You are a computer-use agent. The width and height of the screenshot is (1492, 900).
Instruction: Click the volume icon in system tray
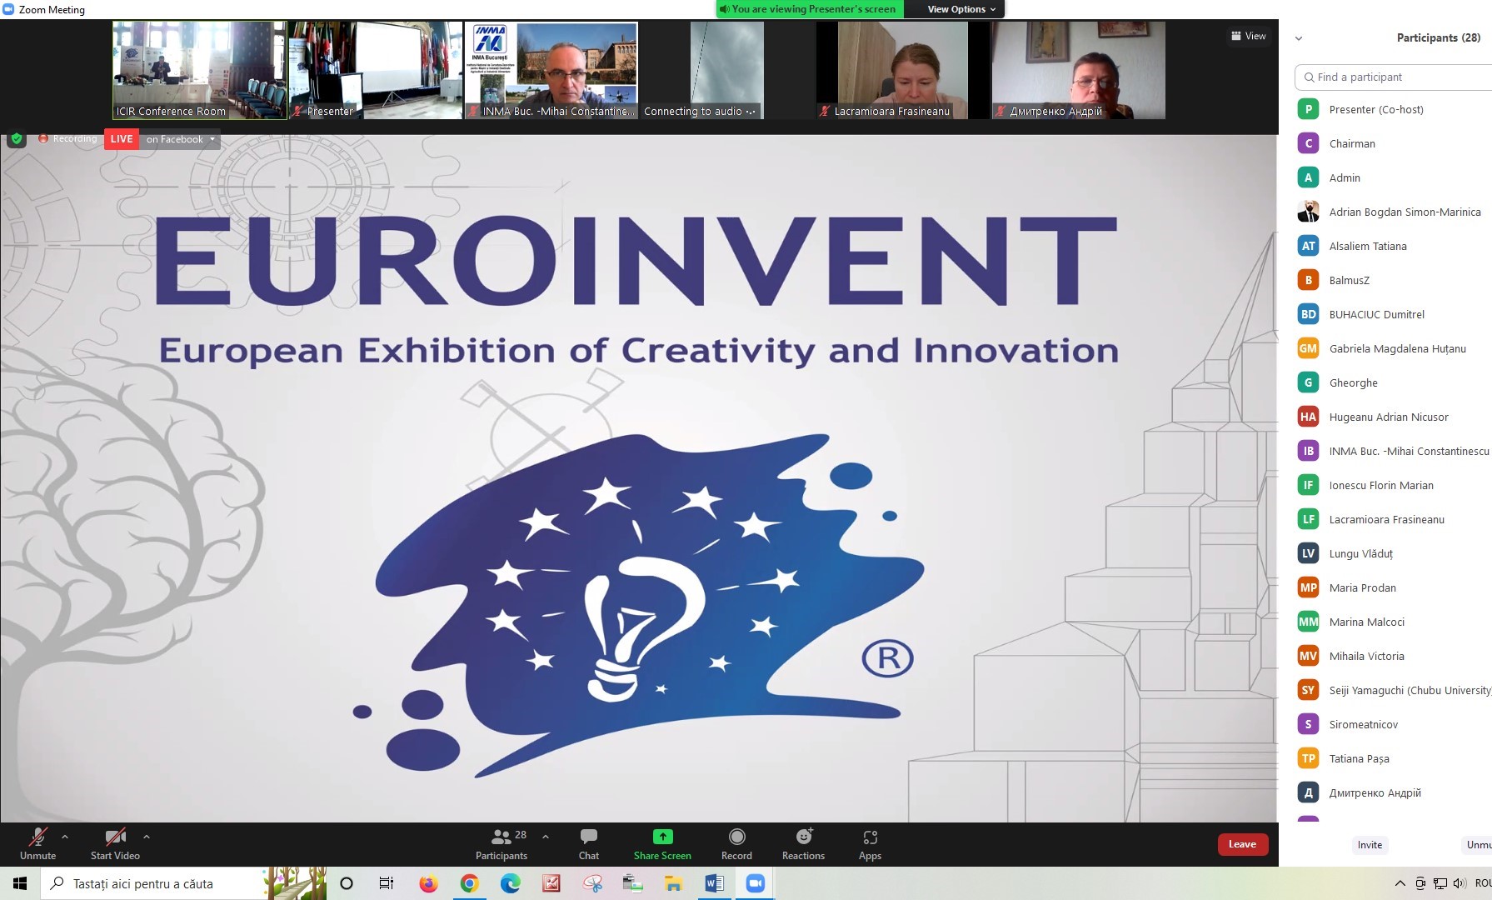point(1460,883)
